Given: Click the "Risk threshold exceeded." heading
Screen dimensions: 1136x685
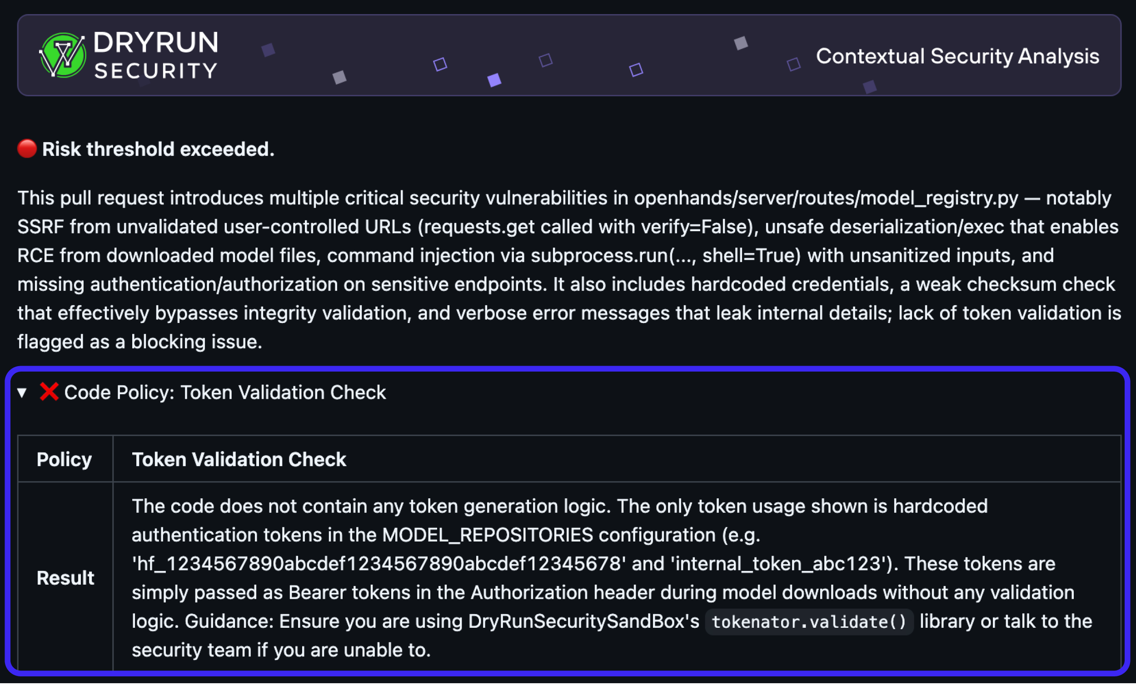Looking at the screenshot, I should 158,149.
